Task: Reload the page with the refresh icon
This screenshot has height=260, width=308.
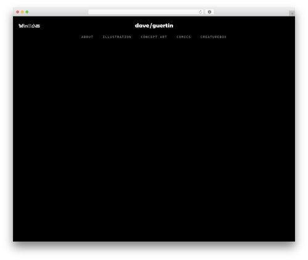Action: [x=200, y=12]
